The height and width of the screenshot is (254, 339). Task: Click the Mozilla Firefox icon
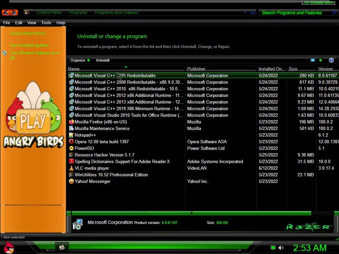click(72, 122)
